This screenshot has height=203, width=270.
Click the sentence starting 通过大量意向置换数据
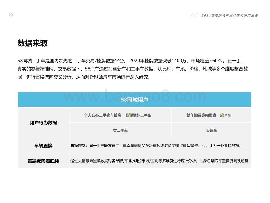160,161
